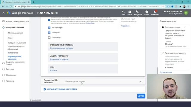
Task: Open Подробнее link in device info text
Action: point(90,23)
